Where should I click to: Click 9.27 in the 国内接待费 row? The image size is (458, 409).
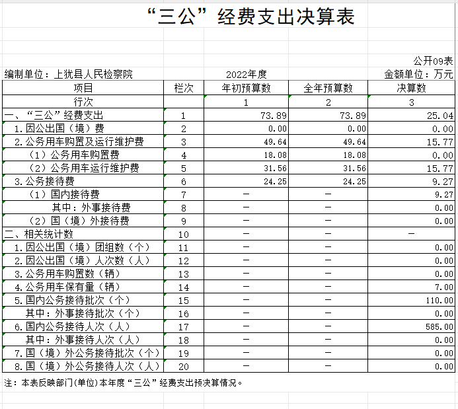(x=444, y=195)
